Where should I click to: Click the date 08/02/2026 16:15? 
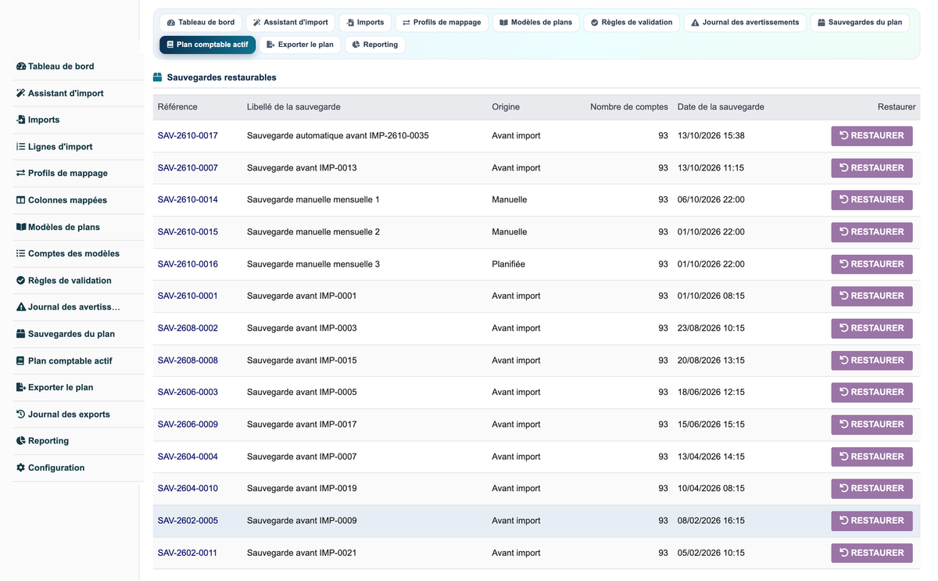point(711,521)
